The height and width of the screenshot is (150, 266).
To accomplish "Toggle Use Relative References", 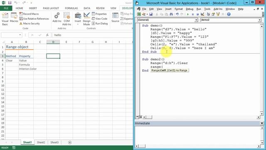I will click(x=34, y=19).
